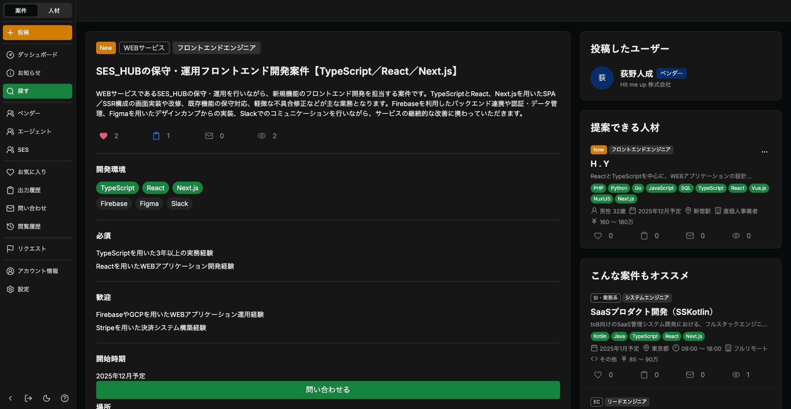The width and height of the screenshot is (791, 409).
Task: Open more options on the H.Y card
Action: (x=765, y=151)
